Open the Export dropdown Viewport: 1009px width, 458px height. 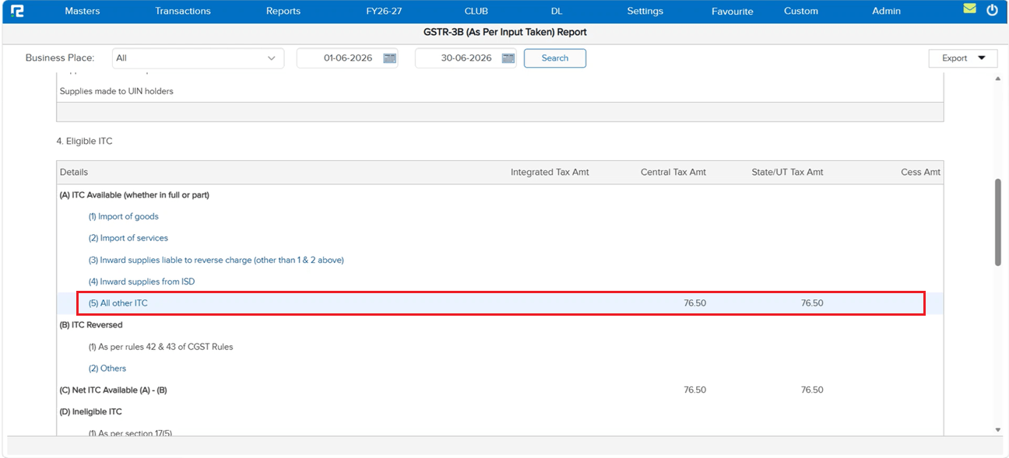(963, 58)
